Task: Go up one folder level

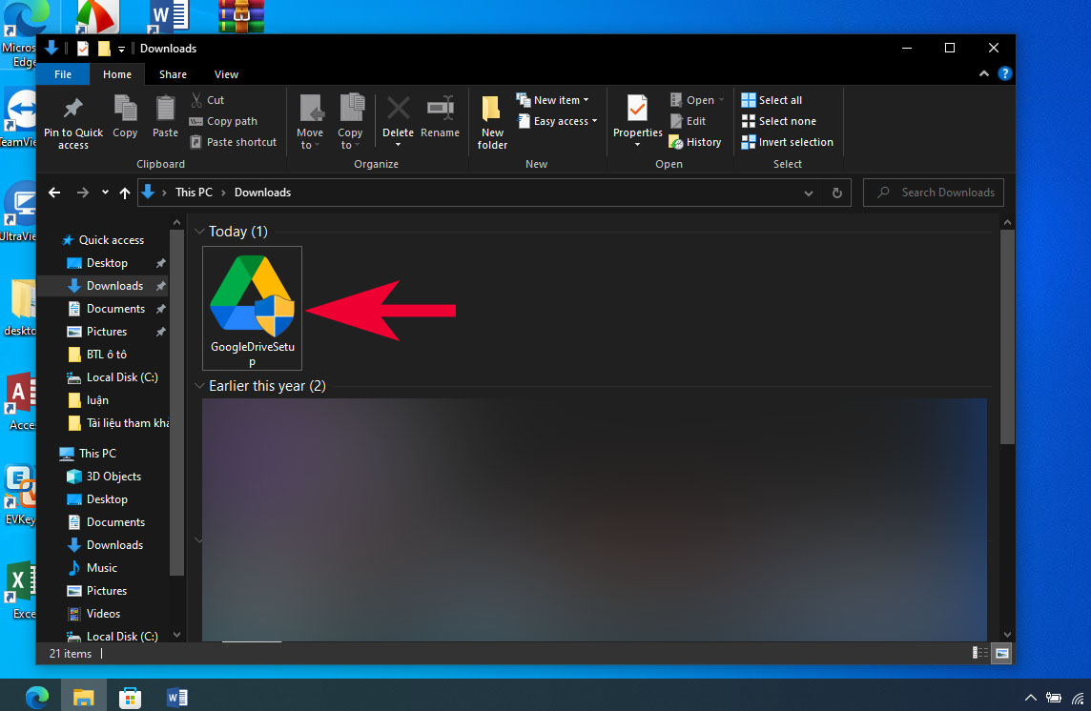Action: click(x=125, y=193)
